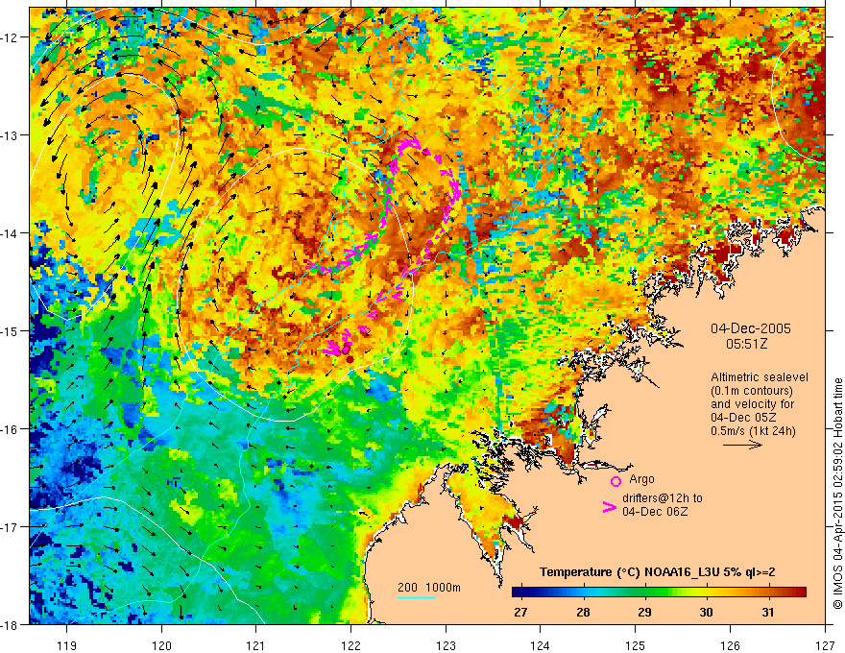
Task: Click the 27 value on the colorbar scale
Action: (520, 612)
